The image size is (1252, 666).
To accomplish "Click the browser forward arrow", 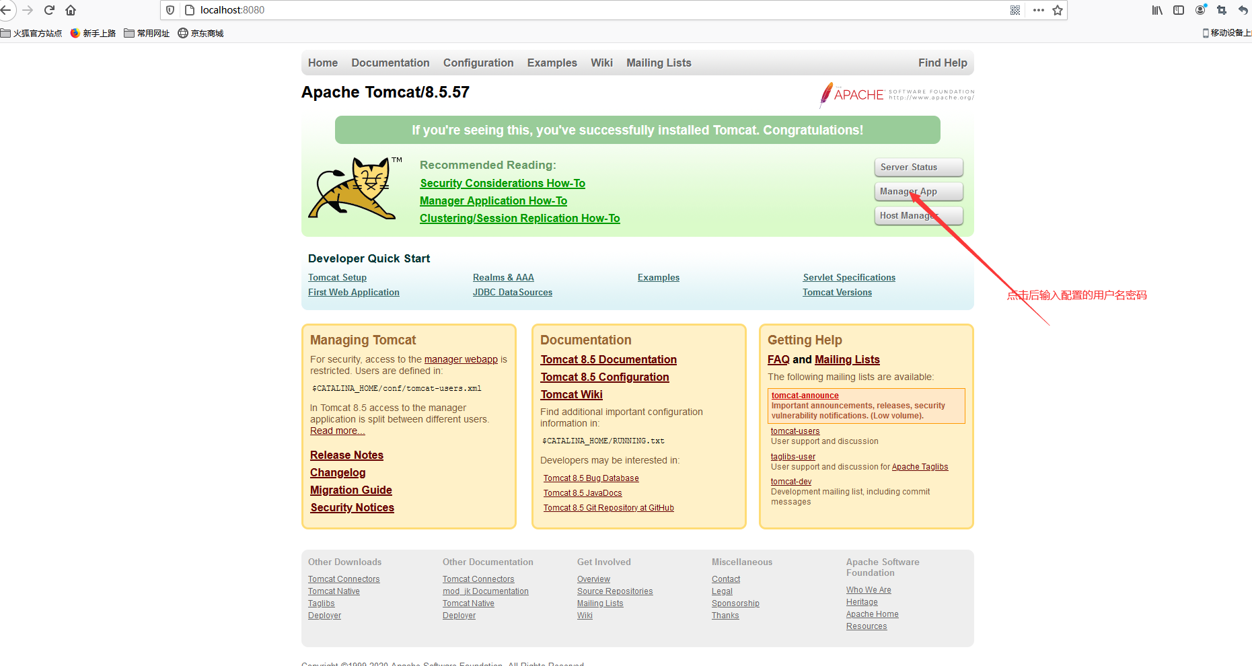I will pos(28,10).
